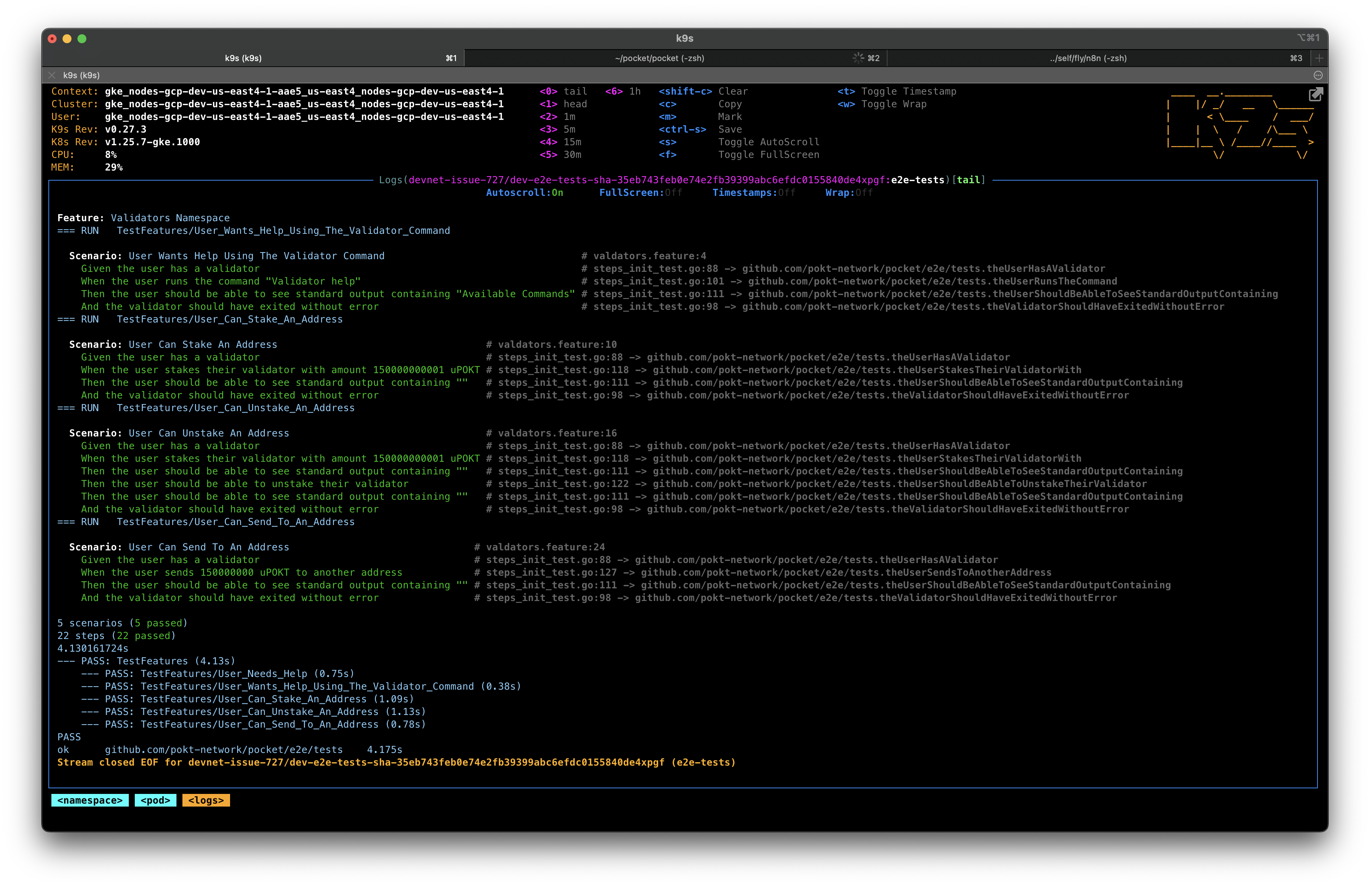Toggle the FullScreen:Off indicator
The width and height of the screenshot is (1370, 887).
tap(640, 193)
